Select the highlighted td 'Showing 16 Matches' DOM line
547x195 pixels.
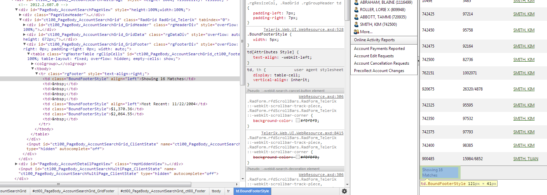[120, 79]
